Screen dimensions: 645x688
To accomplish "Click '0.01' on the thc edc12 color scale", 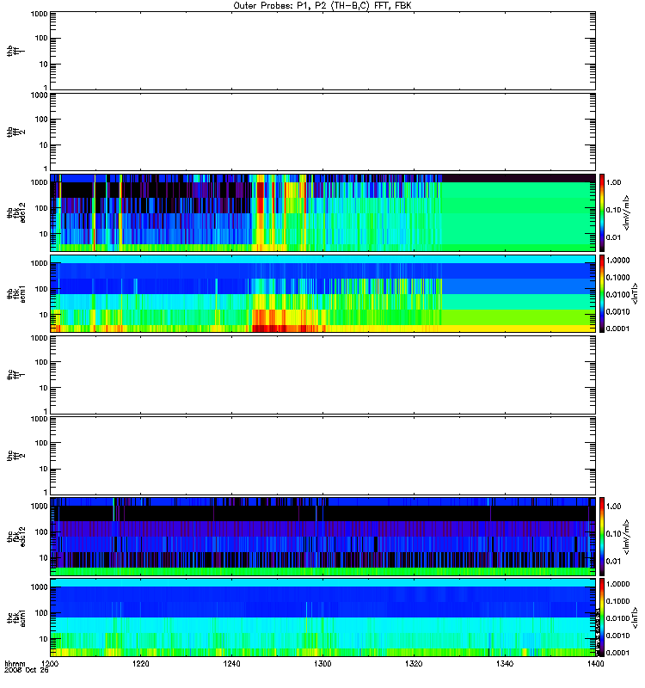I will 614,562.
